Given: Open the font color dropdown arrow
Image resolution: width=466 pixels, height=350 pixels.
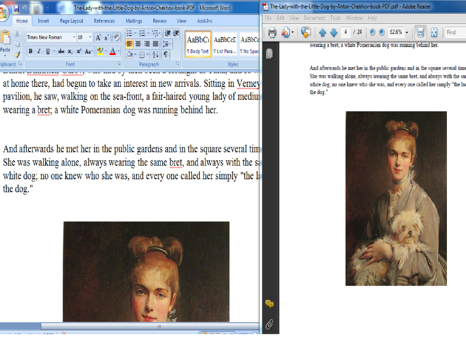Looking at the screenshot, I should pyautogui.click(x=118, y=51).
